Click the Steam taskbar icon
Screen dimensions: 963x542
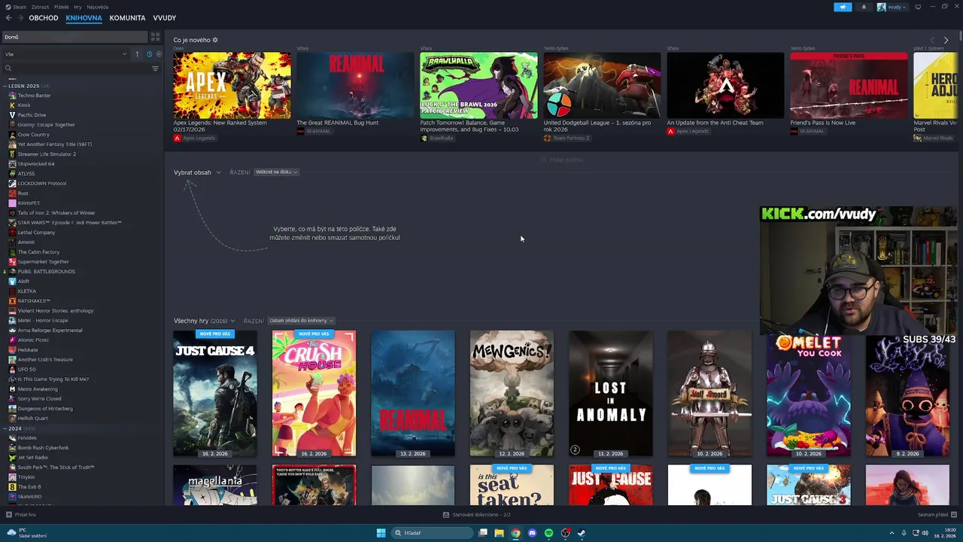click(582, 533)
